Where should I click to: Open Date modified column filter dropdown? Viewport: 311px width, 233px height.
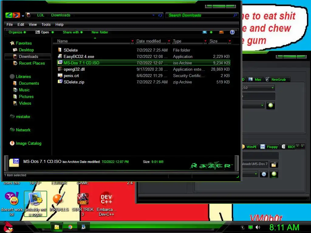[169, 41]
